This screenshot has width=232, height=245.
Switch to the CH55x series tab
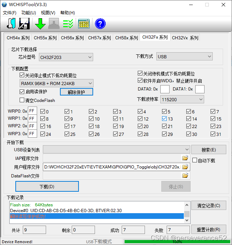pyautogui.click(x=45, y=38)
